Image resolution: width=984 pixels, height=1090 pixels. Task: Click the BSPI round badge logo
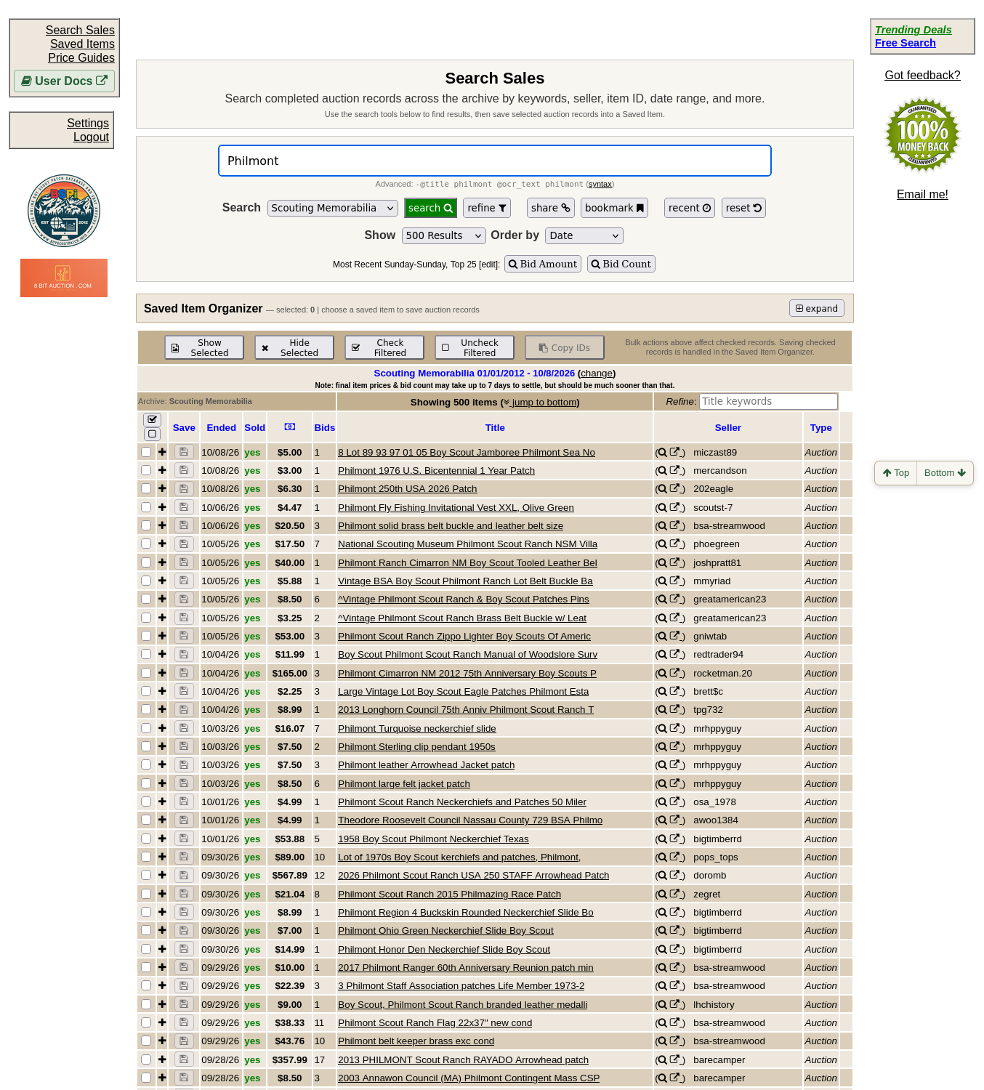coord(64,211)
